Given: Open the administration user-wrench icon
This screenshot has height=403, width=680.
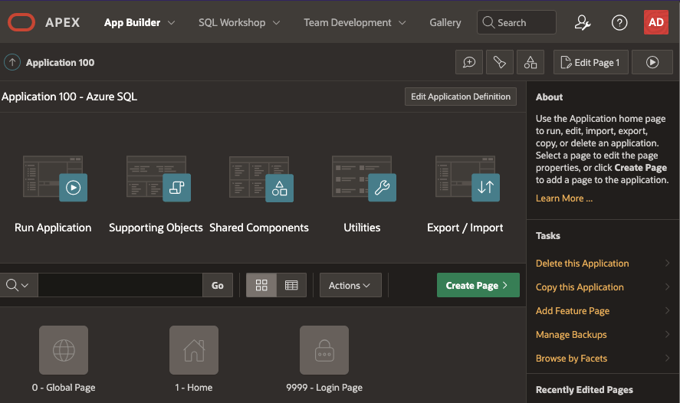Looking at the screenshot, I should (583, 22).
